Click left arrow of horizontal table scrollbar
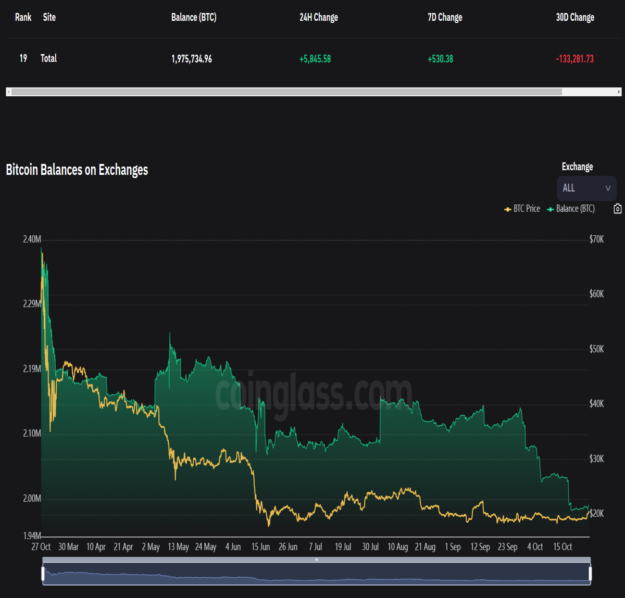This screenshot has width=625, height=598. [8, 92]
